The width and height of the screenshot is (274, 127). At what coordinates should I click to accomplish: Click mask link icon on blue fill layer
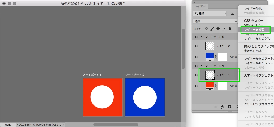pyautogui.click(x=216, y=57)
